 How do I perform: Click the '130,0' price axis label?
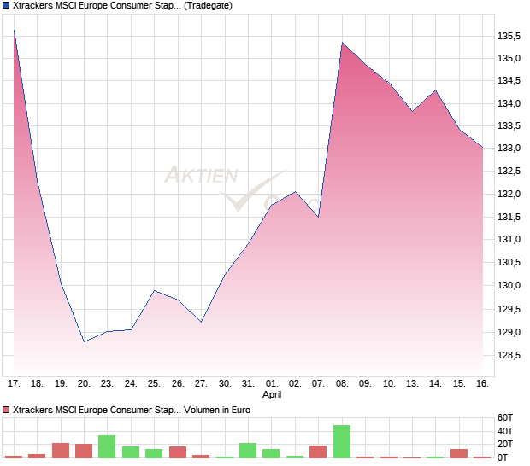coord(509,285)
